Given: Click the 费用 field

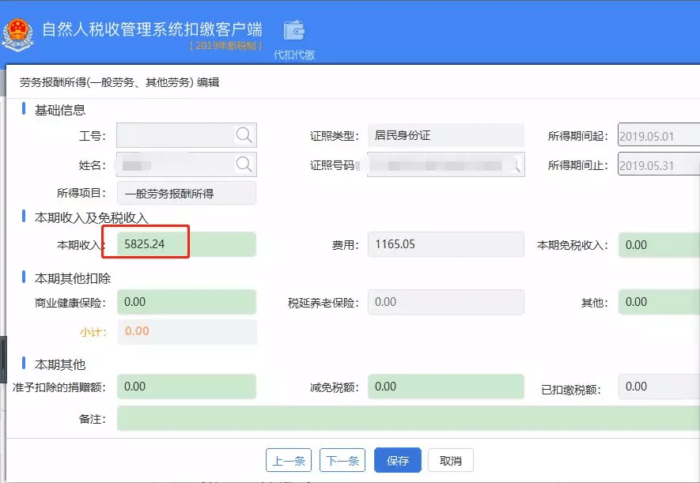Looking at the screenshot, I should (x=445, y=245).
